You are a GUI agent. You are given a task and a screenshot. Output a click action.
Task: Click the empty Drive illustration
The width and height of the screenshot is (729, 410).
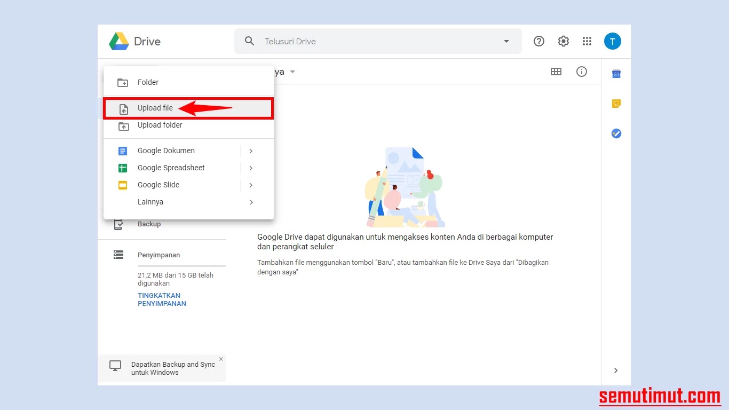coord(405,187)
